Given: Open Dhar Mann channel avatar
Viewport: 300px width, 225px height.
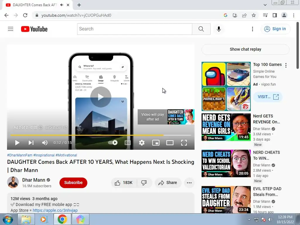Looking at the screenshot, I should point(13,182).
